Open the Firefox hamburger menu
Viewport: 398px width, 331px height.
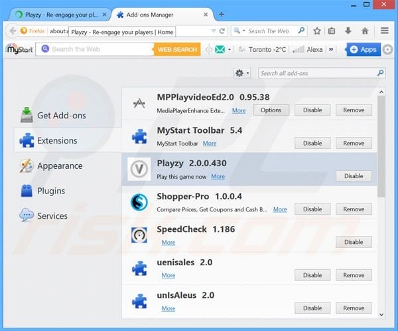point(385,31)
